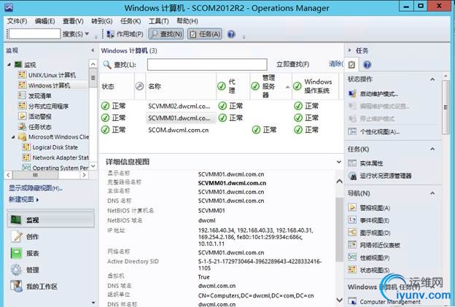Viewport: 455px width, 307px height.
Task: Click the Computer Management task icon
Action: pyautogui.click(x=352, y=301)
